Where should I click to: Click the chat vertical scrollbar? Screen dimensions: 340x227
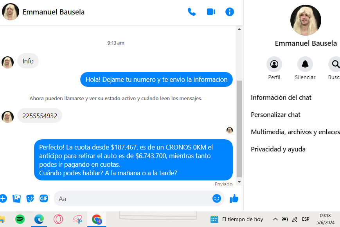tap(239, 129)
